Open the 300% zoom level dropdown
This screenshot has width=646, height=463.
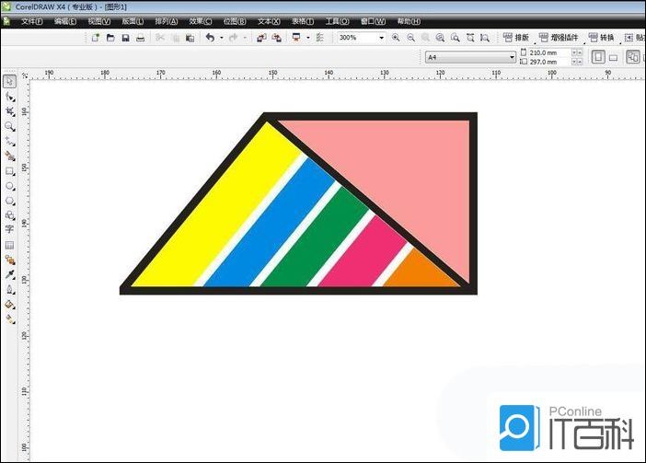[382, 38]
